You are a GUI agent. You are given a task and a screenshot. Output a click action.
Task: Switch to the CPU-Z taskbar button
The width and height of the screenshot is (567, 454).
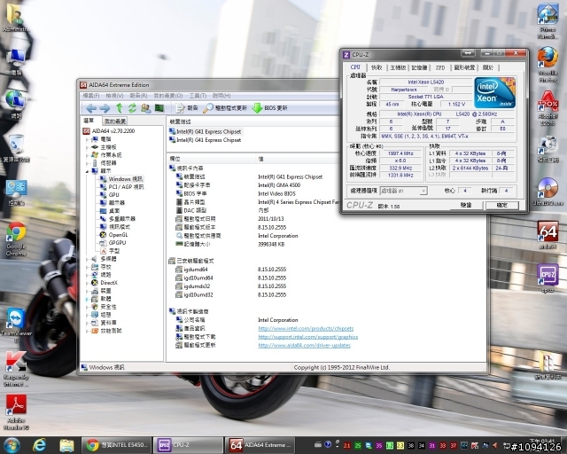188,445
